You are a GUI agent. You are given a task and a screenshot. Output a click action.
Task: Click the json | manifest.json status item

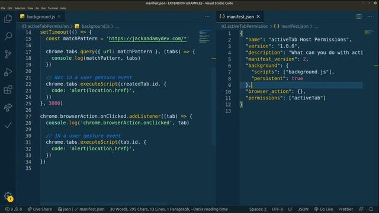(81, 209)
